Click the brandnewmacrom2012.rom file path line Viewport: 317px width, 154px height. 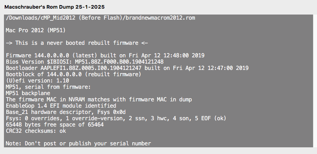[x=100, y=18]
